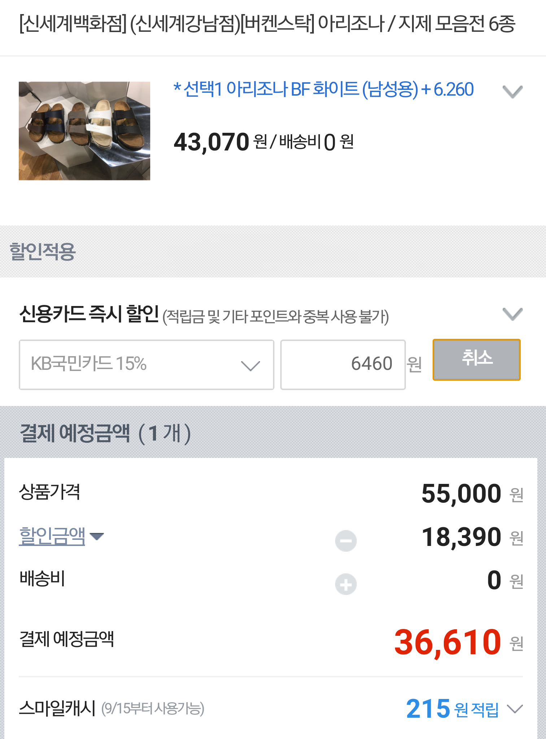Expand the product option chevron
This screenshot has height=739, width=546.
(512, 91)
